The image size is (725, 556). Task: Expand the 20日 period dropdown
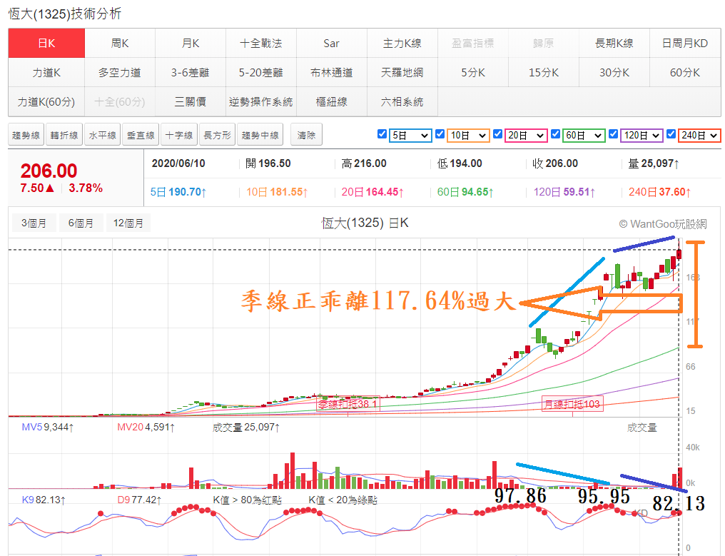coord(526,136)
